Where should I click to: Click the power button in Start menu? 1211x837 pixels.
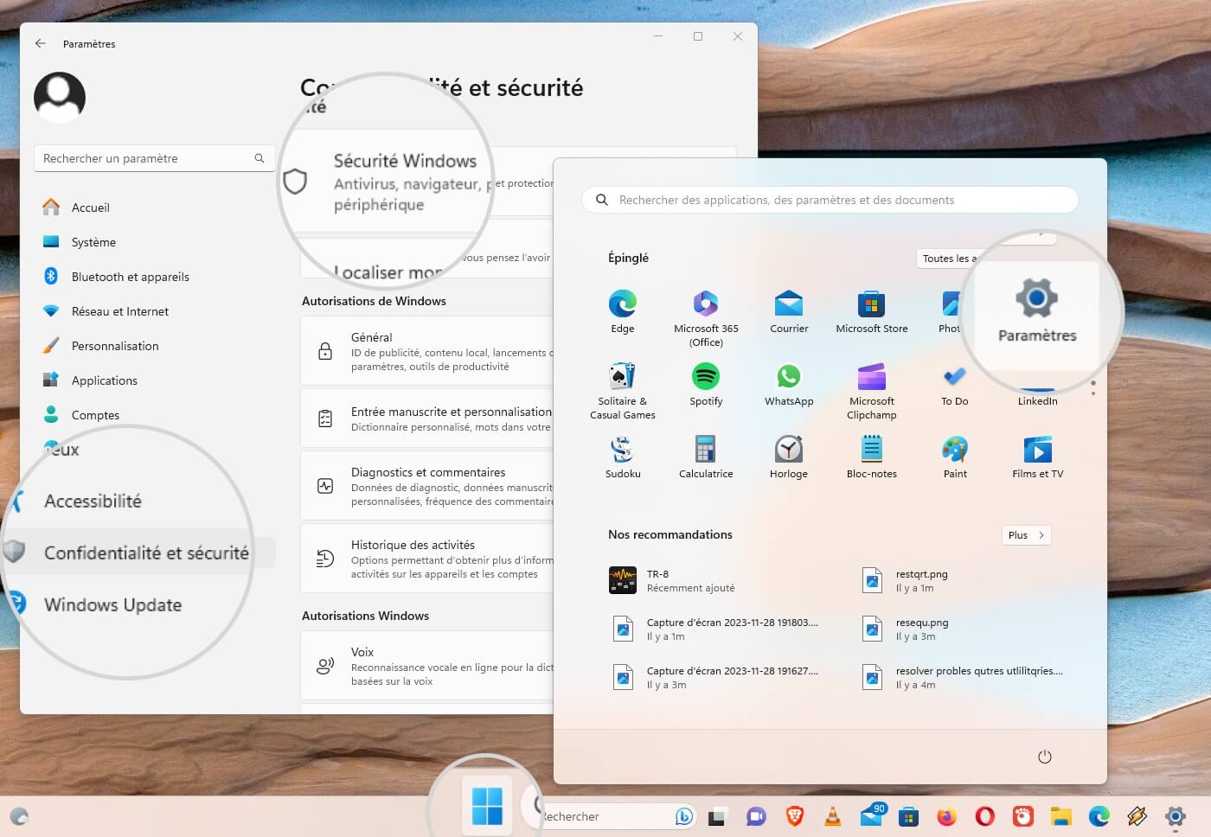tap(1044, 757)
